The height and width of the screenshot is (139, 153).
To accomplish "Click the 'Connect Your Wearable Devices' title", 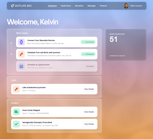I will point(41,40).
